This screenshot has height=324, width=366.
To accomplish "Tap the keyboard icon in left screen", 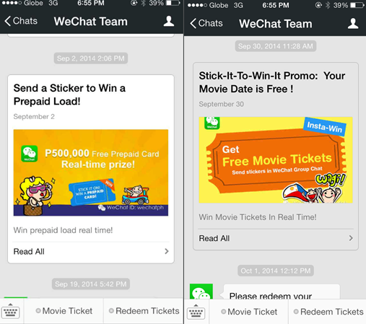I will pyautogui.click(x=10, y=311).
